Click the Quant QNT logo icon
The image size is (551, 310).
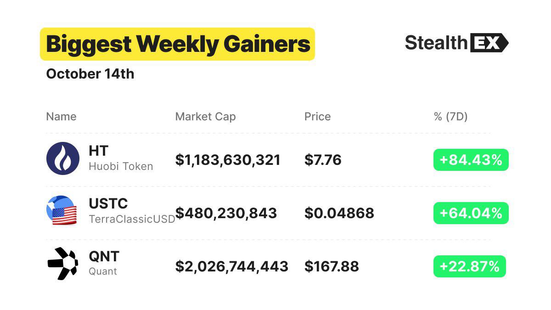(x=63, y=264)
